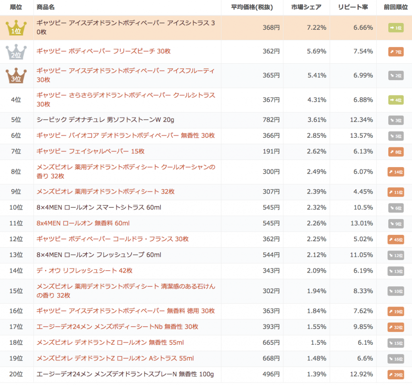Viewport: 412px width, 385px height.
Task: Open the 9位 メンズビオレ 薬用デオドラントボディシート 32枚 link
Action: pos(105,191)
